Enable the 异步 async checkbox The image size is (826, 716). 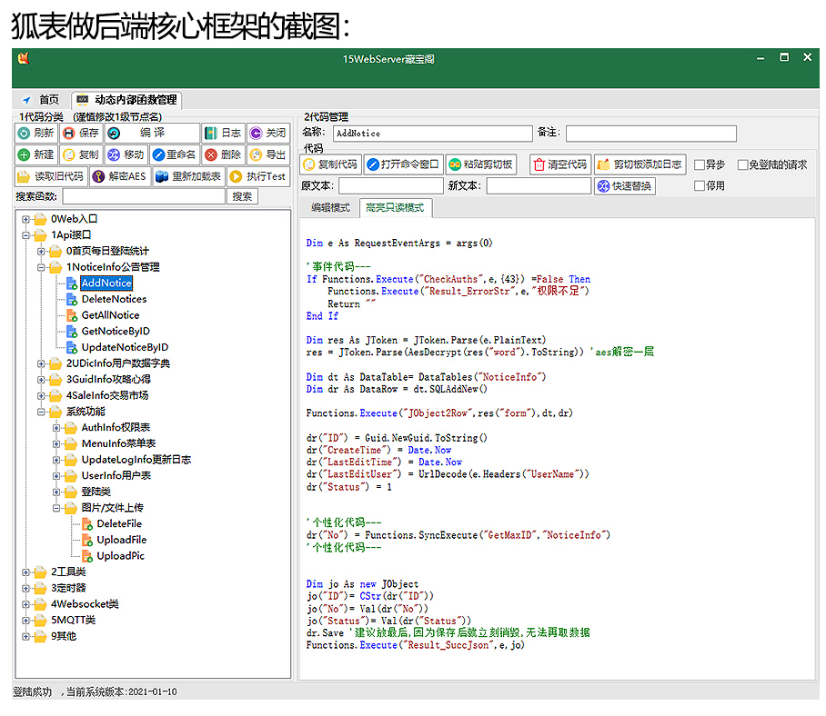pyautogui.click(x=700, y=165)
